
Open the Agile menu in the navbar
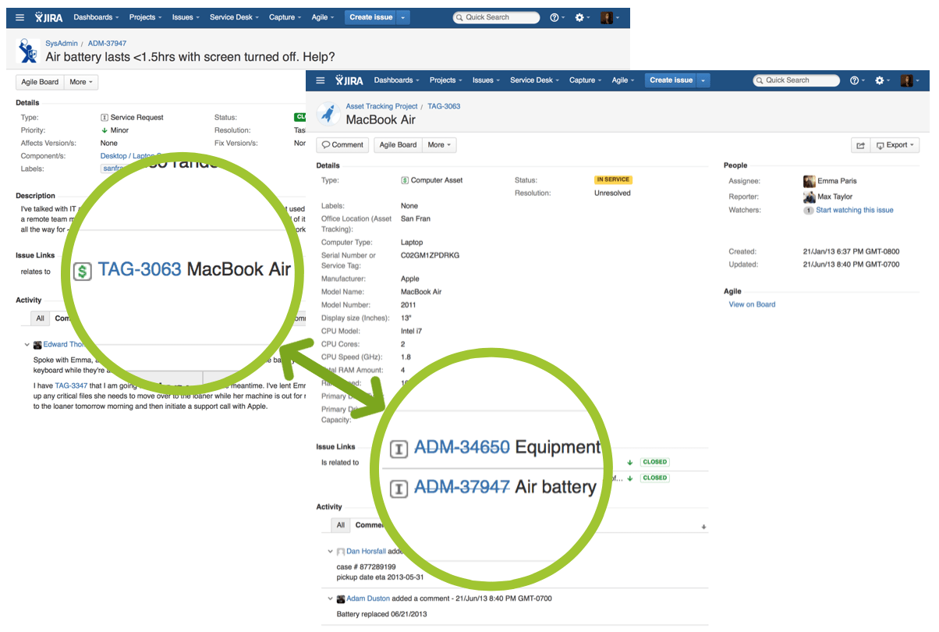point(620,80)
